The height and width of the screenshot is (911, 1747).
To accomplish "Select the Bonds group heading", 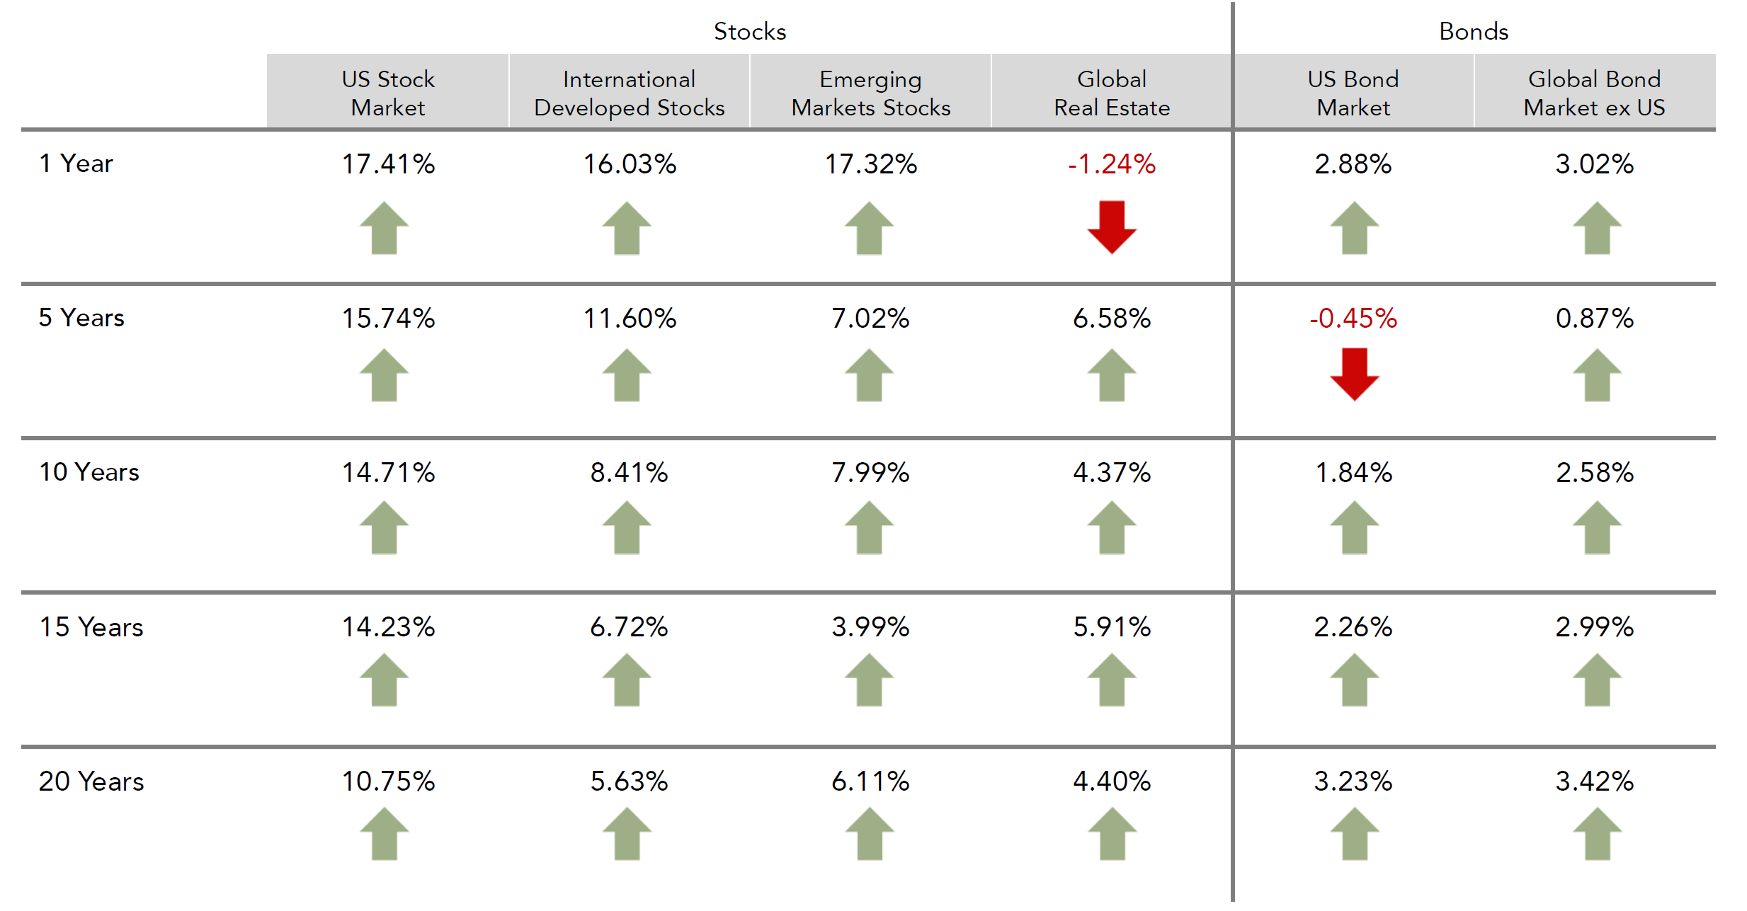I will point(1474,31).
